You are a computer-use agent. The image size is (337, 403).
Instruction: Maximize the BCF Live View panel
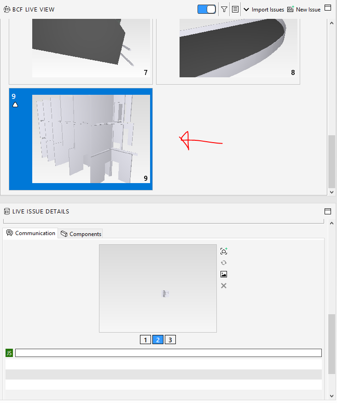(x=328, y=8)
